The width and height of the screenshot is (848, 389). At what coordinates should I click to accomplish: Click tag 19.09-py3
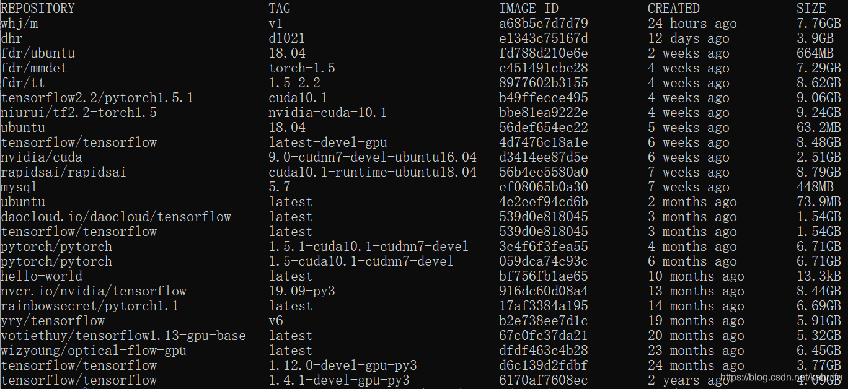click(302, 291)
